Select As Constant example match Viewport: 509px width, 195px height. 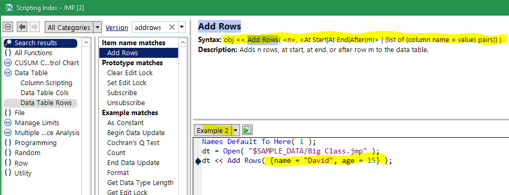(x=126, y=123)
